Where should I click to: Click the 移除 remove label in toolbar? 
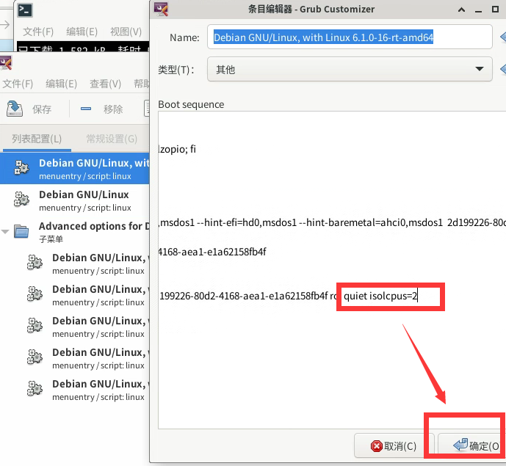click(113, 109)
